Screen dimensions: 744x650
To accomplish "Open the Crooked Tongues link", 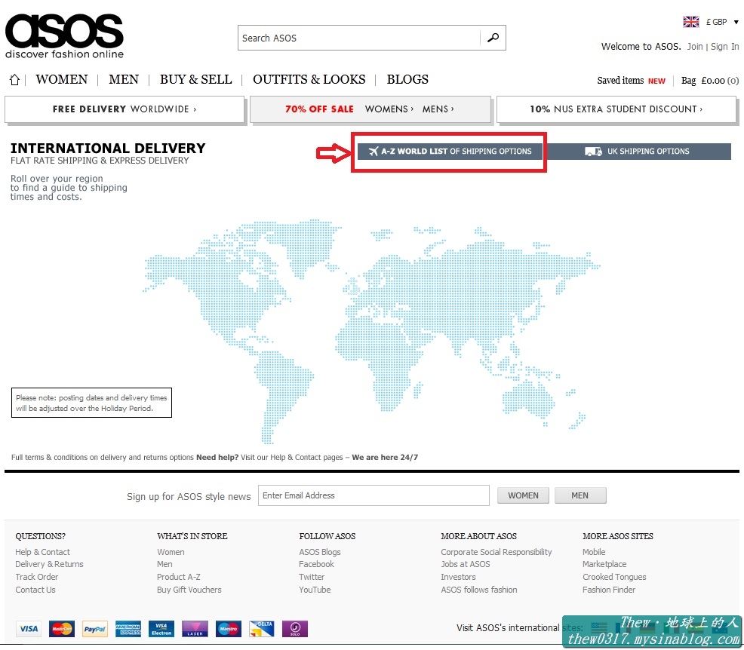I will click(614, 577).
